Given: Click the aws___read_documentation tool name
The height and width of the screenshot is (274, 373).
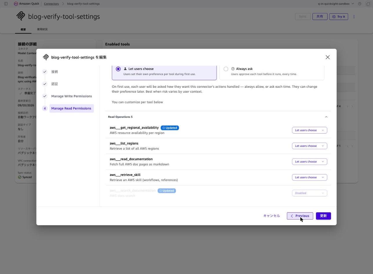Looking at the screenshot, I should 131,159.
